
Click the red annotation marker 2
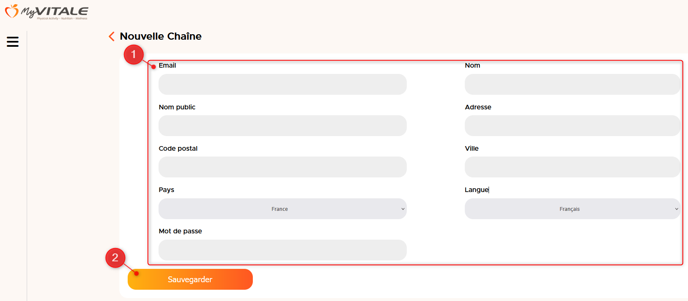click(115, 258)
